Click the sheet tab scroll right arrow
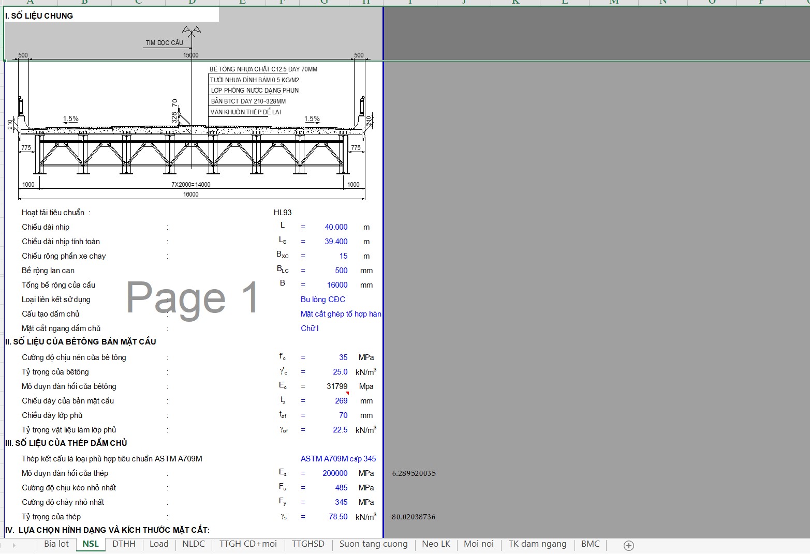Image resolution: width=810 pixels, height=554 pixels. pos(13,545)
